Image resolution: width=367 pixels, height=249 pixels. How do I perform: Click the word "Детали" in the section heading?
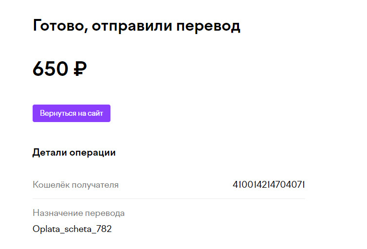50,153
